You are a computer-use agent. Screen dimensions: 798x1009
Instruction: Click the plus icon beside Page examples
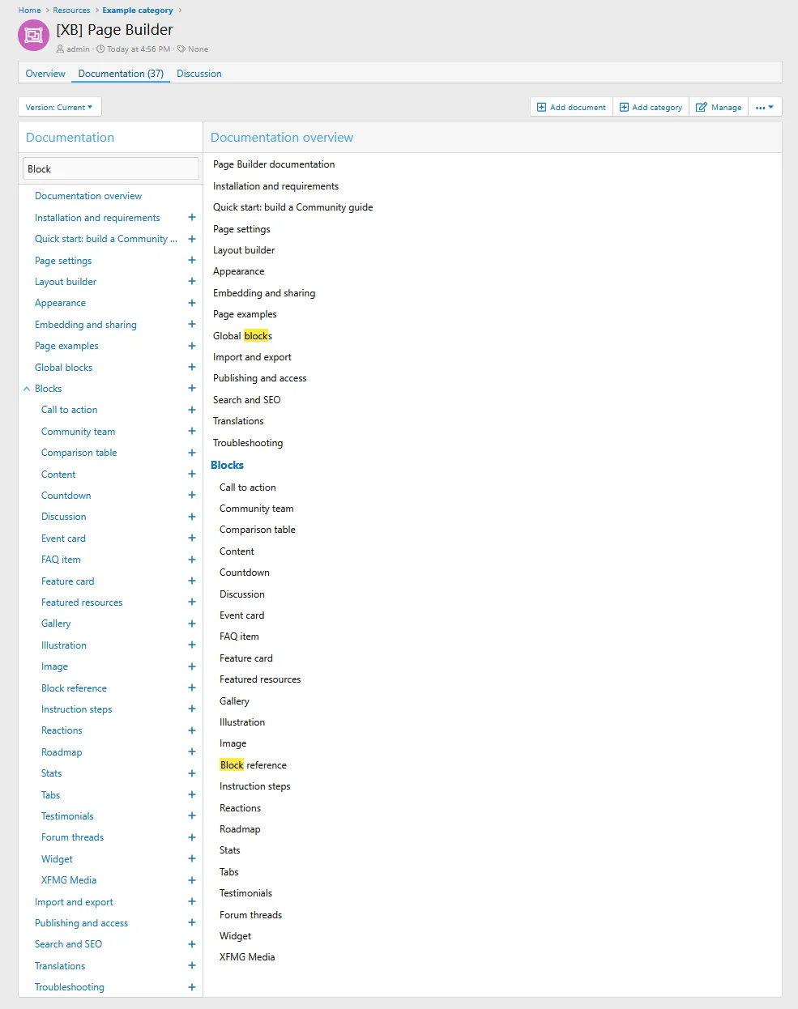[x=192, y=346]
